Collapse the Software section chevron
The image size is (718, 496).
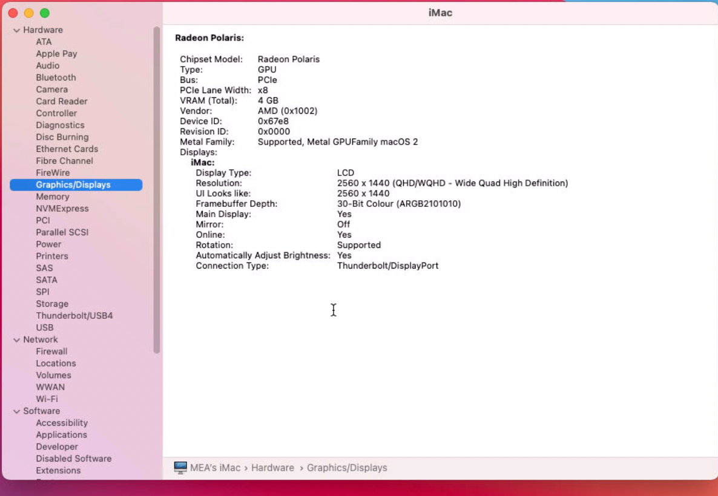(x=17, y=411)
